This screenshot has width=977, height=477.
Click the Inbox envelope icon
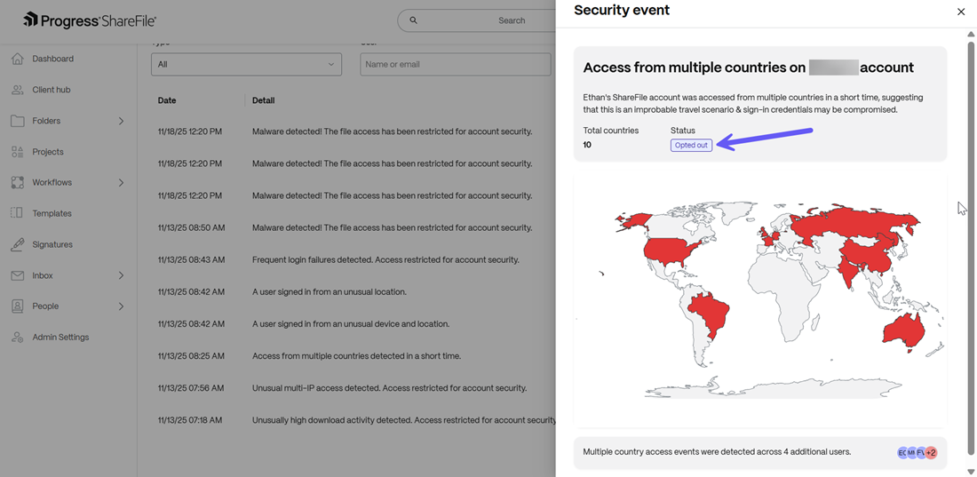point(18,275)
